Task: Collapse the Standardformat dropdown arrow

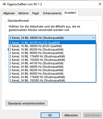Action: (94, 38)
